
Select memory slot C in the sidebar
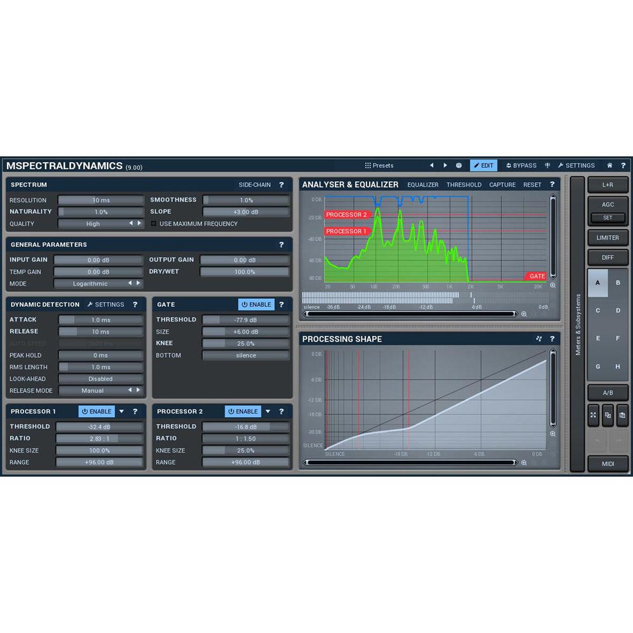click(598, 310)
